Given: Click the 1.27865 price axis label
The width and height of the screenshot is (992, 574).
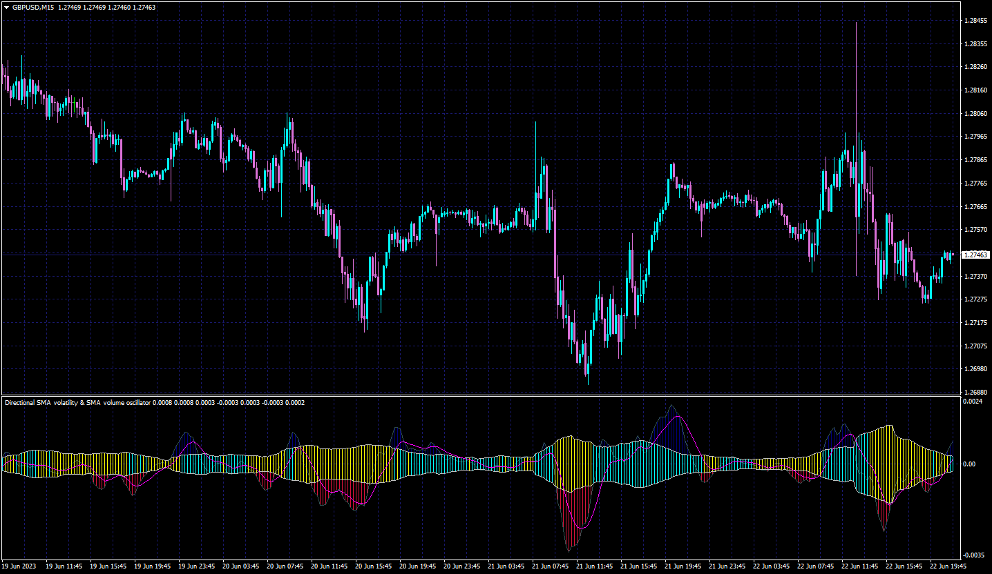Looking at the screenshot, I should tap(975, 160).
